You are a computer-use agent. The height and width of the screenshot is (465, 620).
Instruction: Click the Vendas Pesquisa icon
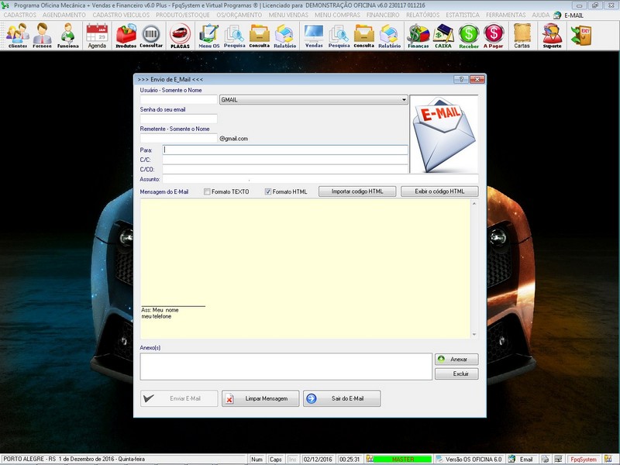click(x=339, y=35)
